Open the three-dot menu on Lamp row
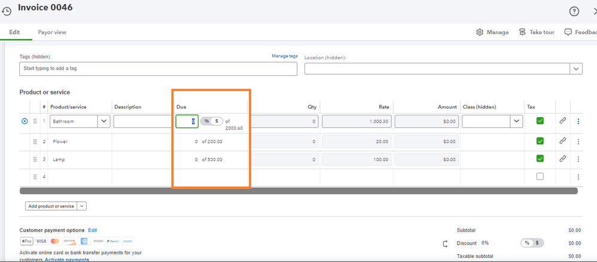 pyautogui.click(x=578, y=159)
